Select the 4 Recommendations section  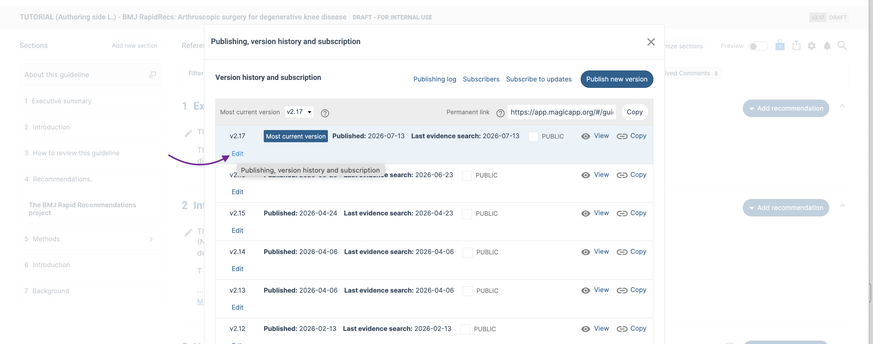[x=91, y=179]
